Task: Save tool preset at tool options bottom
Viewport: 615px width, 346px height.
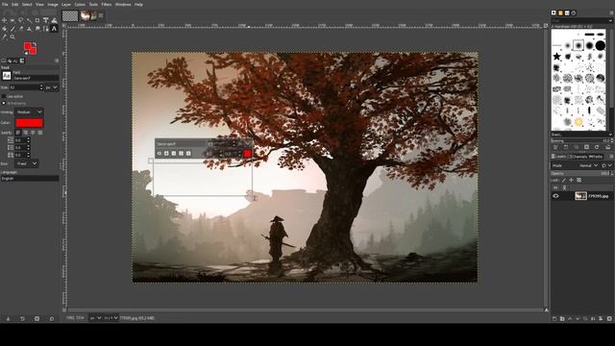Action: point(8,318)
